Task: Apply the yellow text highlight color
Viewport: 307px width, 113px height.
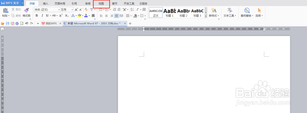Action: tap(79, 16)
